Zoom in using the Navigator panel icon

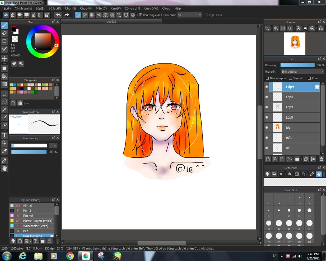(276, 28)
